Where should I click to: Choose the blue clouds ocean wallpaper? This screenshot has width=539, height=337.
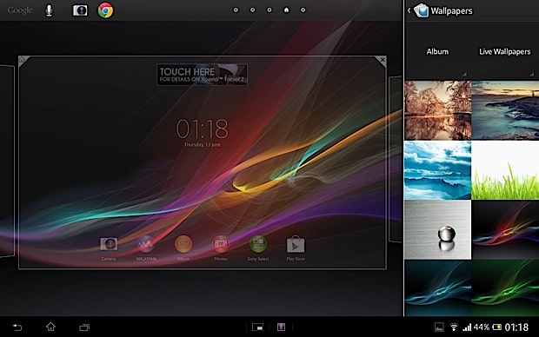click(437, 170)
